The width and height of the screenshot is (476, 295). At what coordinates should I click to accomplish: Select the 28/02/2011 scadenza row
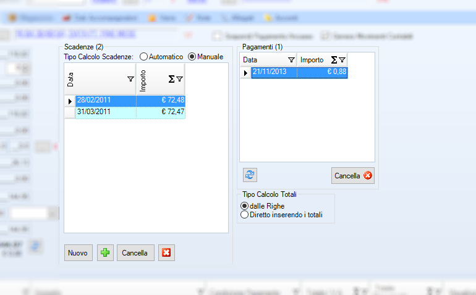tap(105, 101)
